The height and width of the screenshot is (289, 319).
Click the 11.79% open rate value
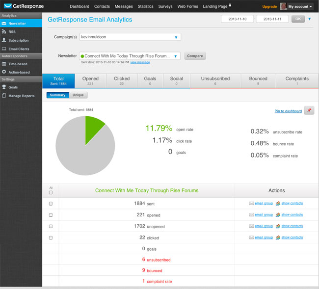[x=159, y=128]
